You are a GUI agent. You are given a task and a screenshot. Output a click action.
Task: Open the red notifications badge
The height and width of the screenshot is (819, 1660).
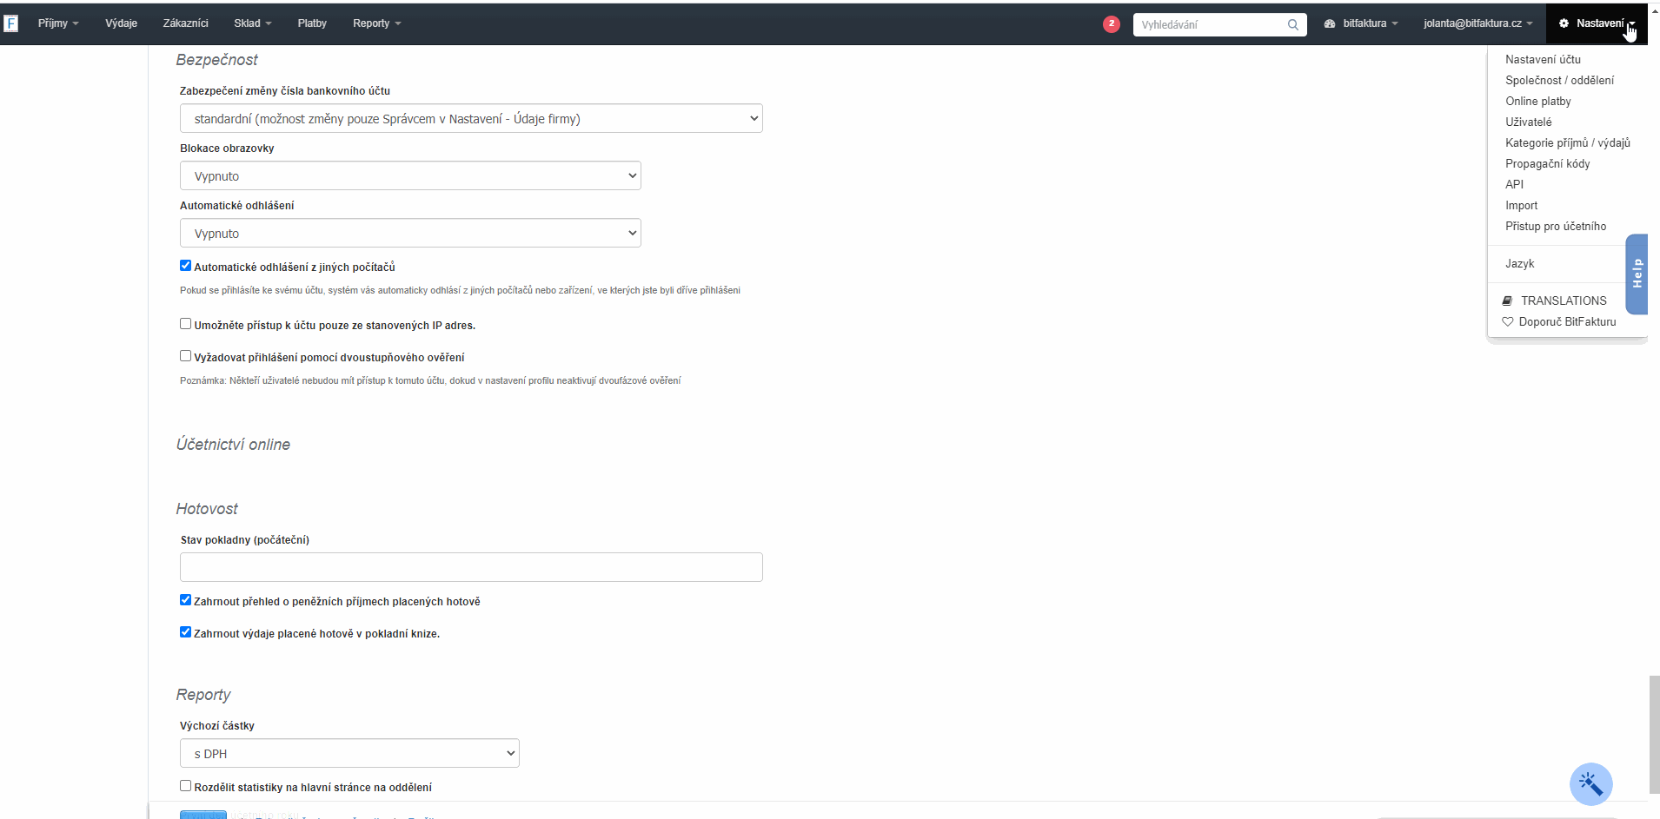click(1111, 24)
